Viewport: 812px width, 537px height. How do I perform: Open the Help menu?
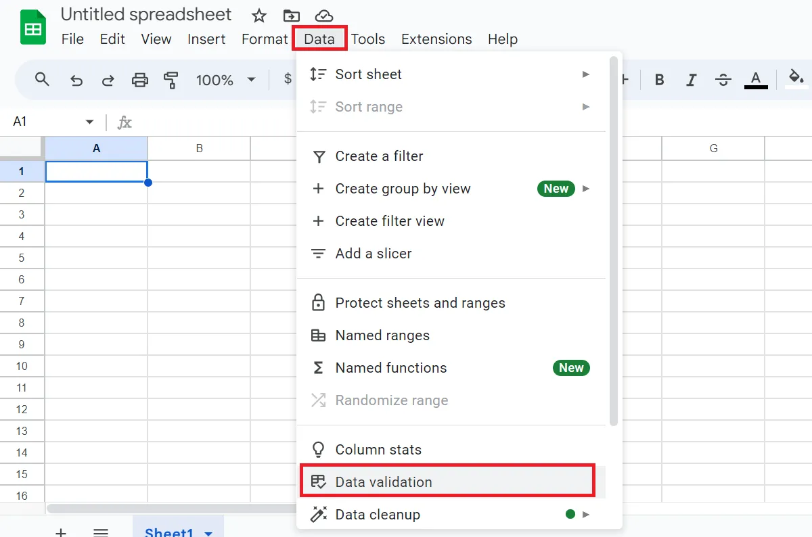point(503,39)
